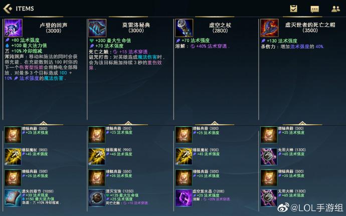This screenshot has width=346, height=216.
Task: Select the 虚空之杖 item icon
Action: click(x=184, y=28)
